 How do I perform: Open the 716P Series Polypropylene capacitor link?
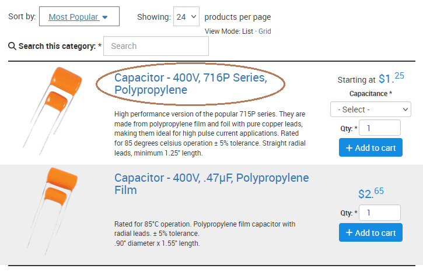click(x=191, y=83)
